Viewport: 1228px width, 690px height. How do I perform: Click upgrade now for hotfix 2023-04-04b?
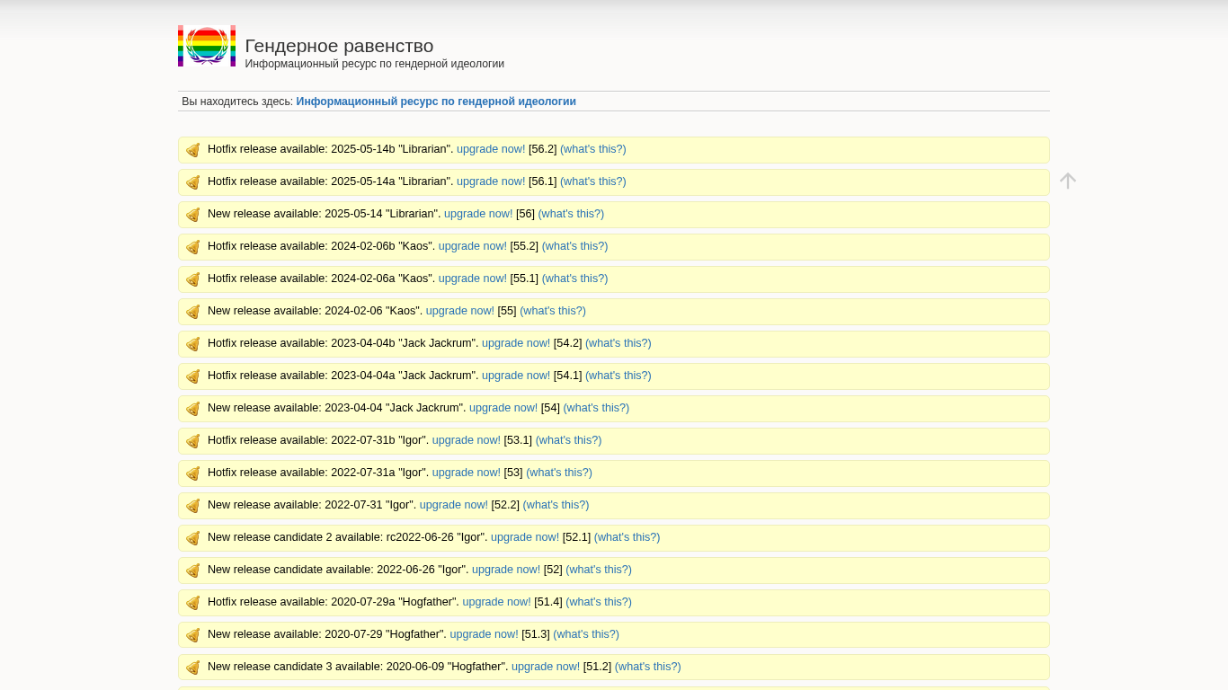[516, 343]
